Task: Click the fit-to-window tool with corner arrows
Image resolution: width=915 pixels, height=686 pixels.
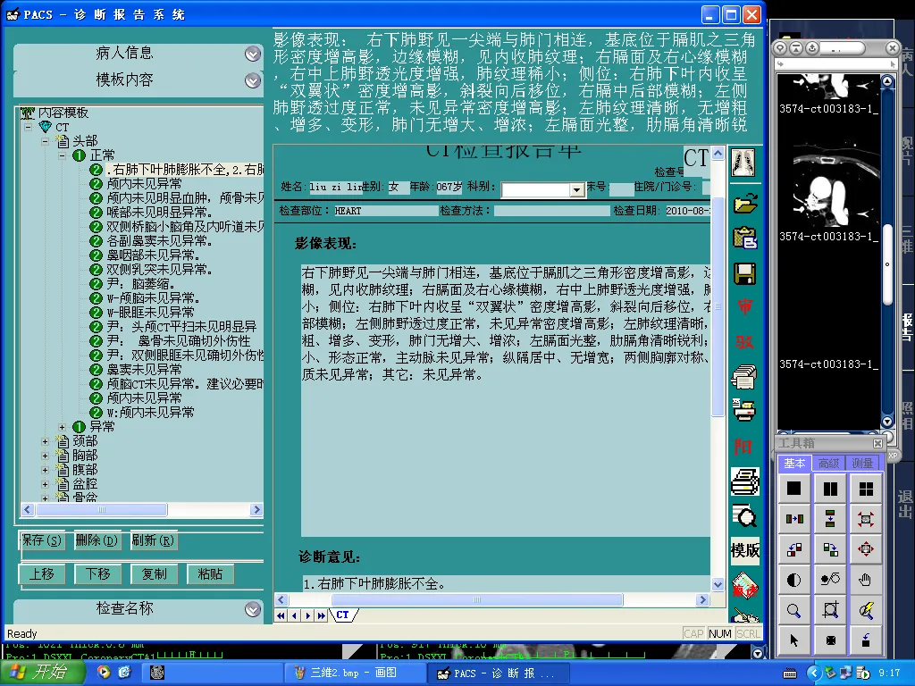Action: click(866, 519)
